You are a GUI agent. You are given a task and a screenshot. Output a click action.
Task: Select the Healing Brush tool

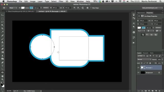(x=2, y=36)
